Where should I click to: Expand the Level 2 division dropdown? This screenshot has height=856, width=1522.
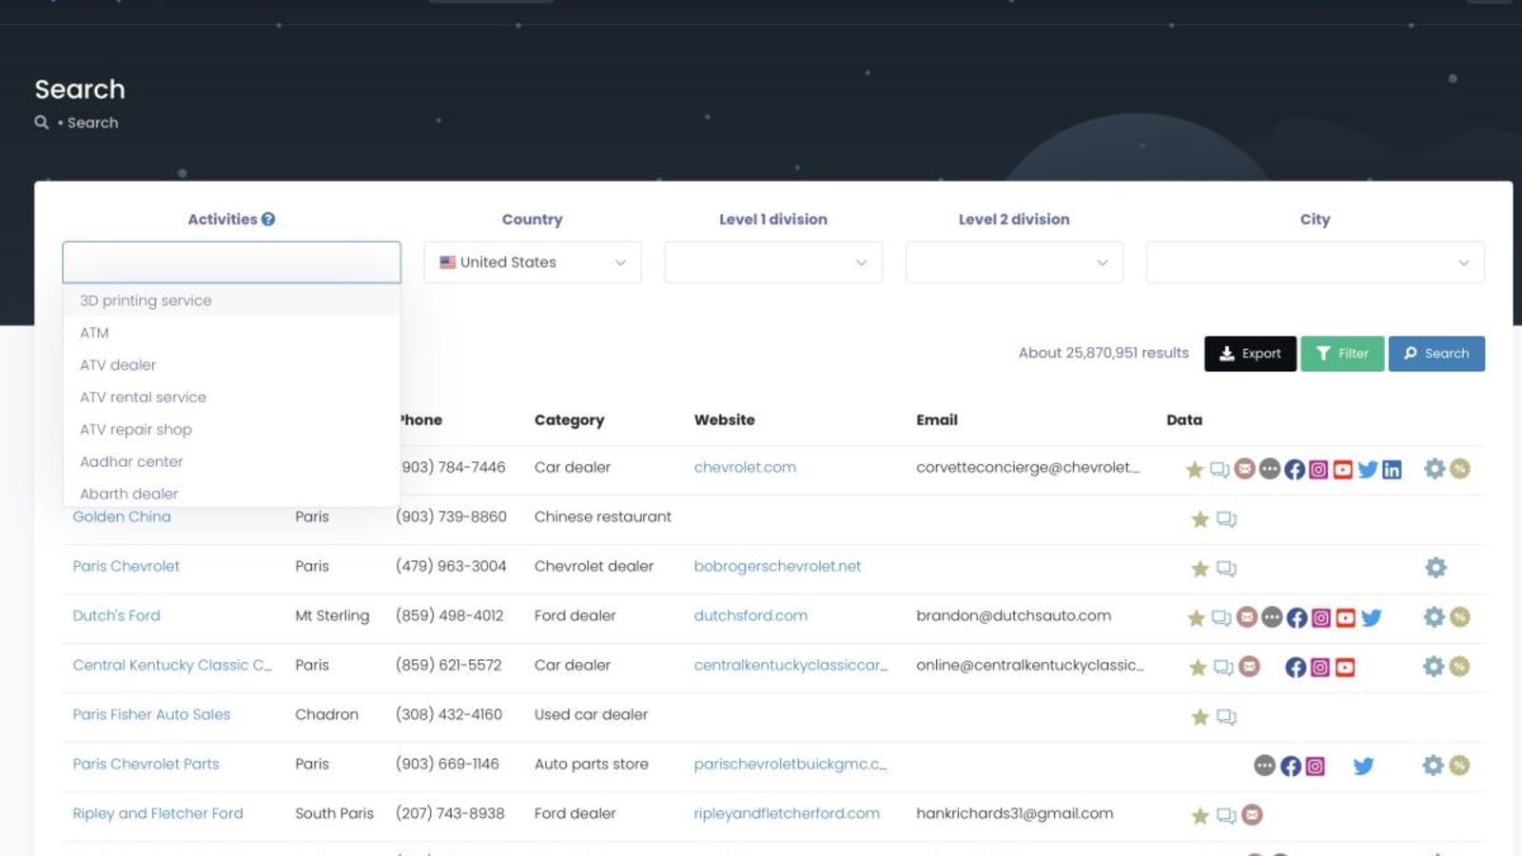coord(1014,263)
